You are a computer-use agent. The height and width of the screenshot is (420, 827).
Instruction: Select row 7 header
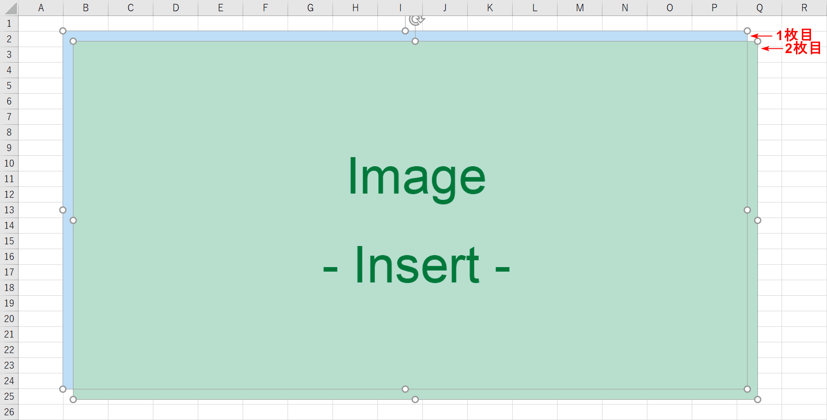coord(9,117)
